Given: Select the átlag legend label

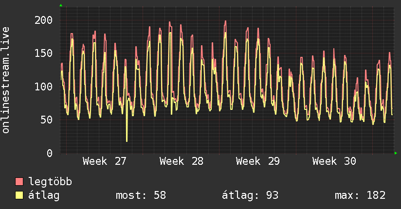Looking at the screenshot, I should [x=44, y=195].
